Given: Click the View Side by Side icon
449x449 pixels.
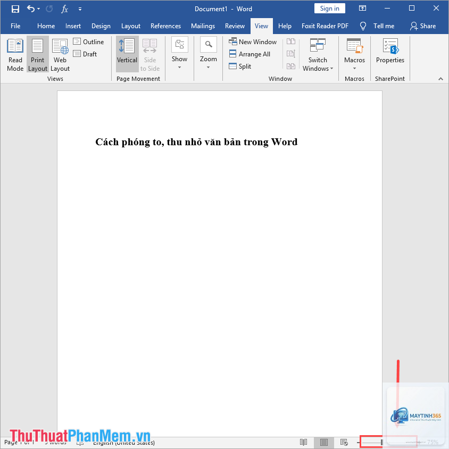Looking at the screenshot, I should pos(291,41).
